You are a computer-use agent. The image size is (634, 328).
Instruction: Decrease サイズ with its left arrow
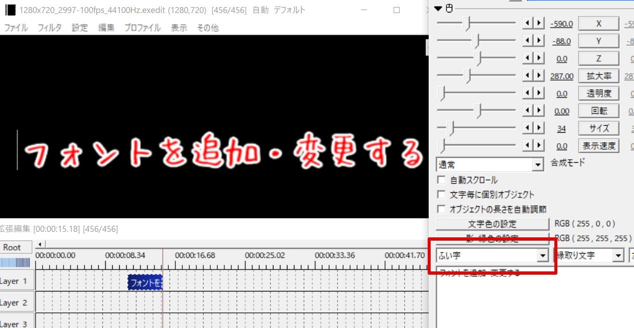click(x=527, y=128)
